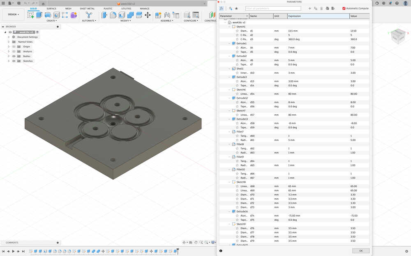Switch to the MANAGE tab
Screen dimensions: 411x256
coord(144,9)
